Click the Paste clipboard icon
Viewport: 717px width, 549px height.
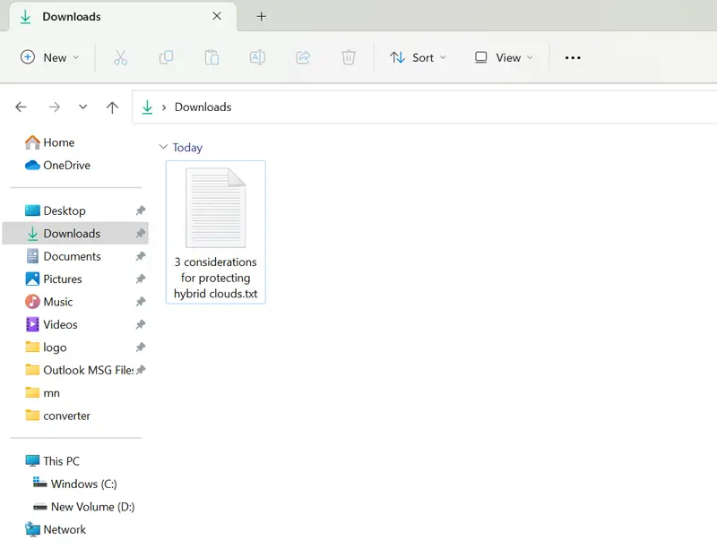click(x=212, y=57)
